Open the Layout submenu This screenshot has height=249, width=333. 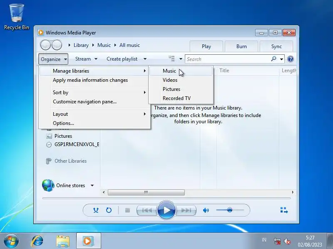94,114
